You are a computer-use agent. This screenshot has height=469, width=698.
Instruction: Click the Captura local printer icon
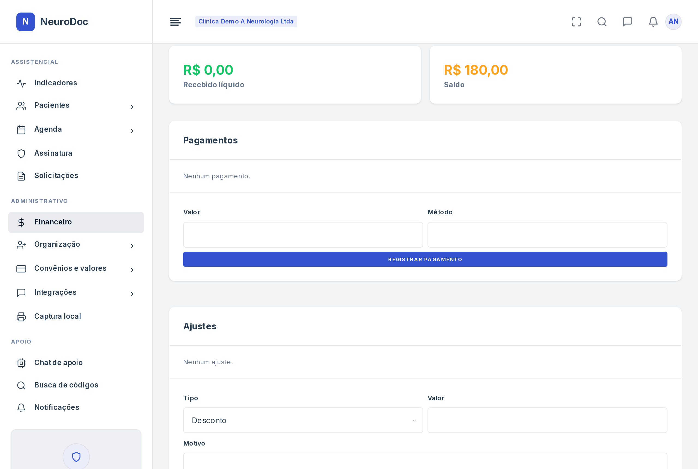point(21,317)
